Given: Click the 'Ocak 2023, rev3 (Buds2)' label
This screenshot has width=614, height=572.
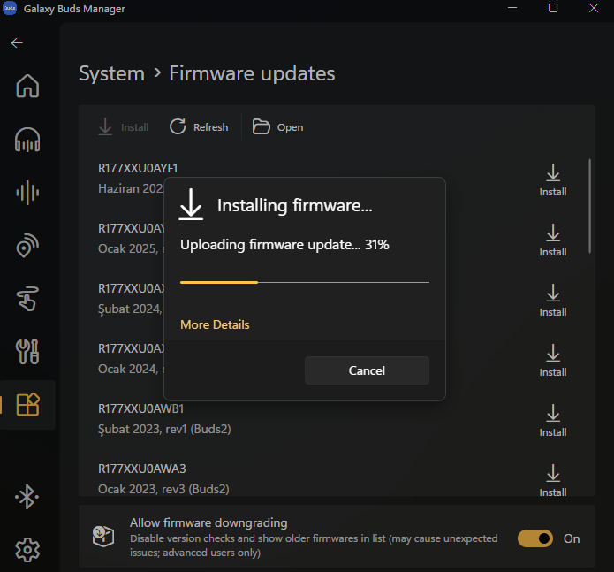Looking at the screenshot, I should [163, 489].
